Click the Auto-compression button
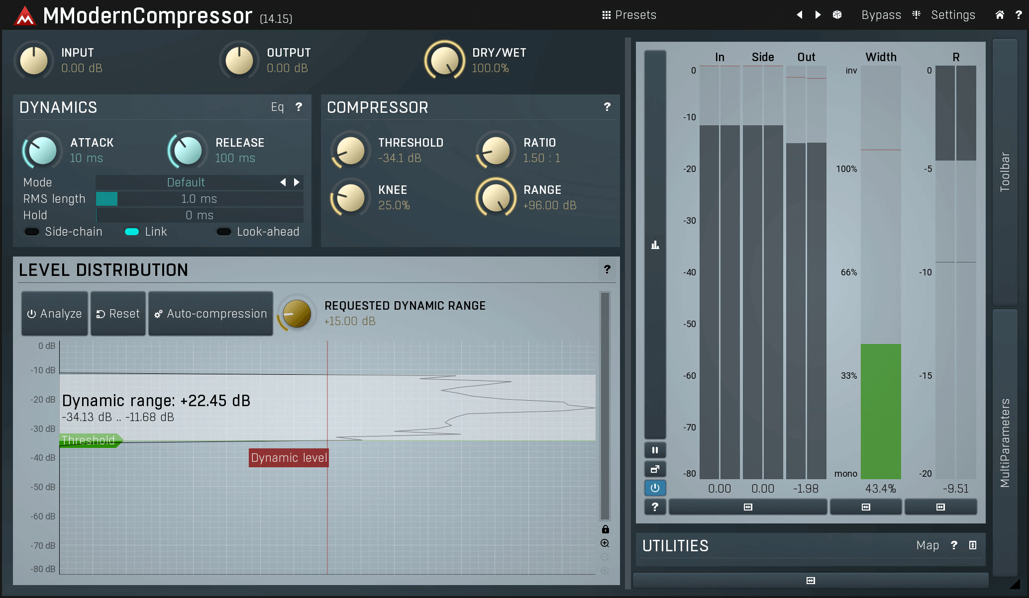 pyautogui.click(x=211, y=314)
